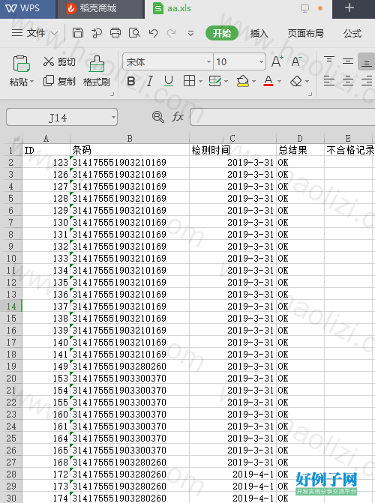Center text horizontally
375x503 pixels.
[348, 81]
